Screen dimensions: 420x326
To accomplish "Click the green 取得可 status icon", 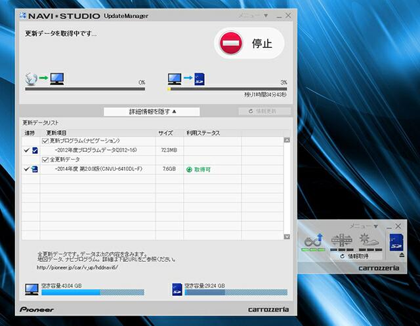I will (189, 169).
